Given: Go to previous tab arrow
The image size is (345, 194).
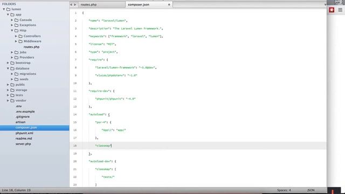Looking at the screenshot, I should pos(71,5).
